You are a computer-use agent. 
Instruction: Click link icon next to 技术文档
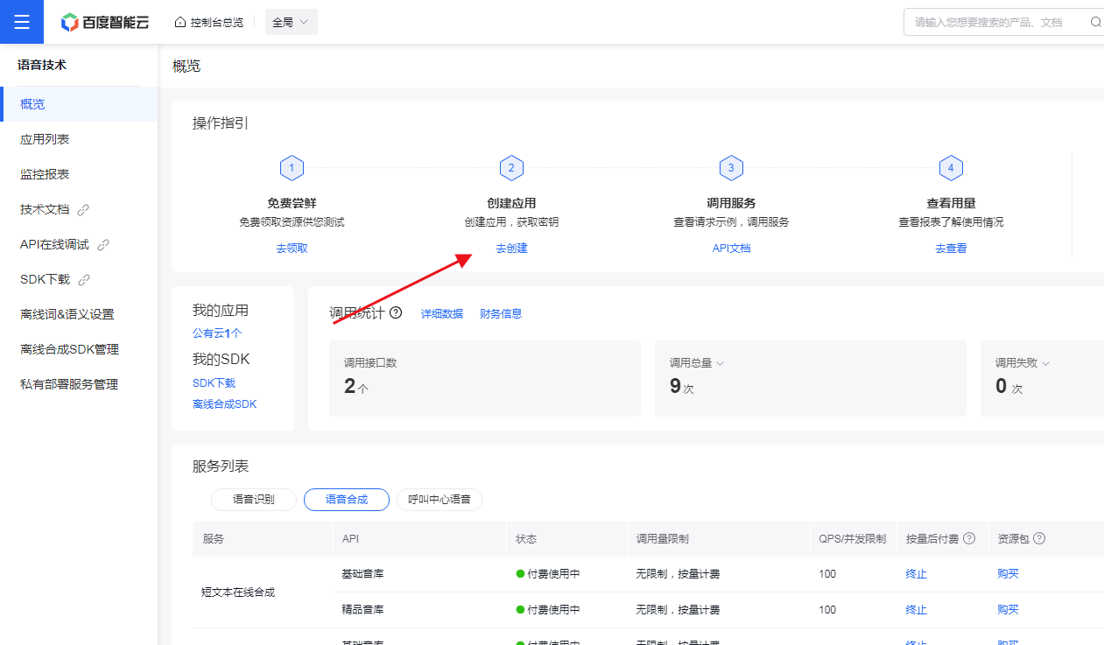pos(84,209)
